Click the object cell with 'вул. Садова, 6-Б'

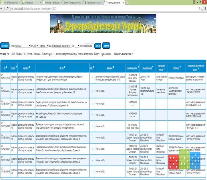[x=62, y=115]
